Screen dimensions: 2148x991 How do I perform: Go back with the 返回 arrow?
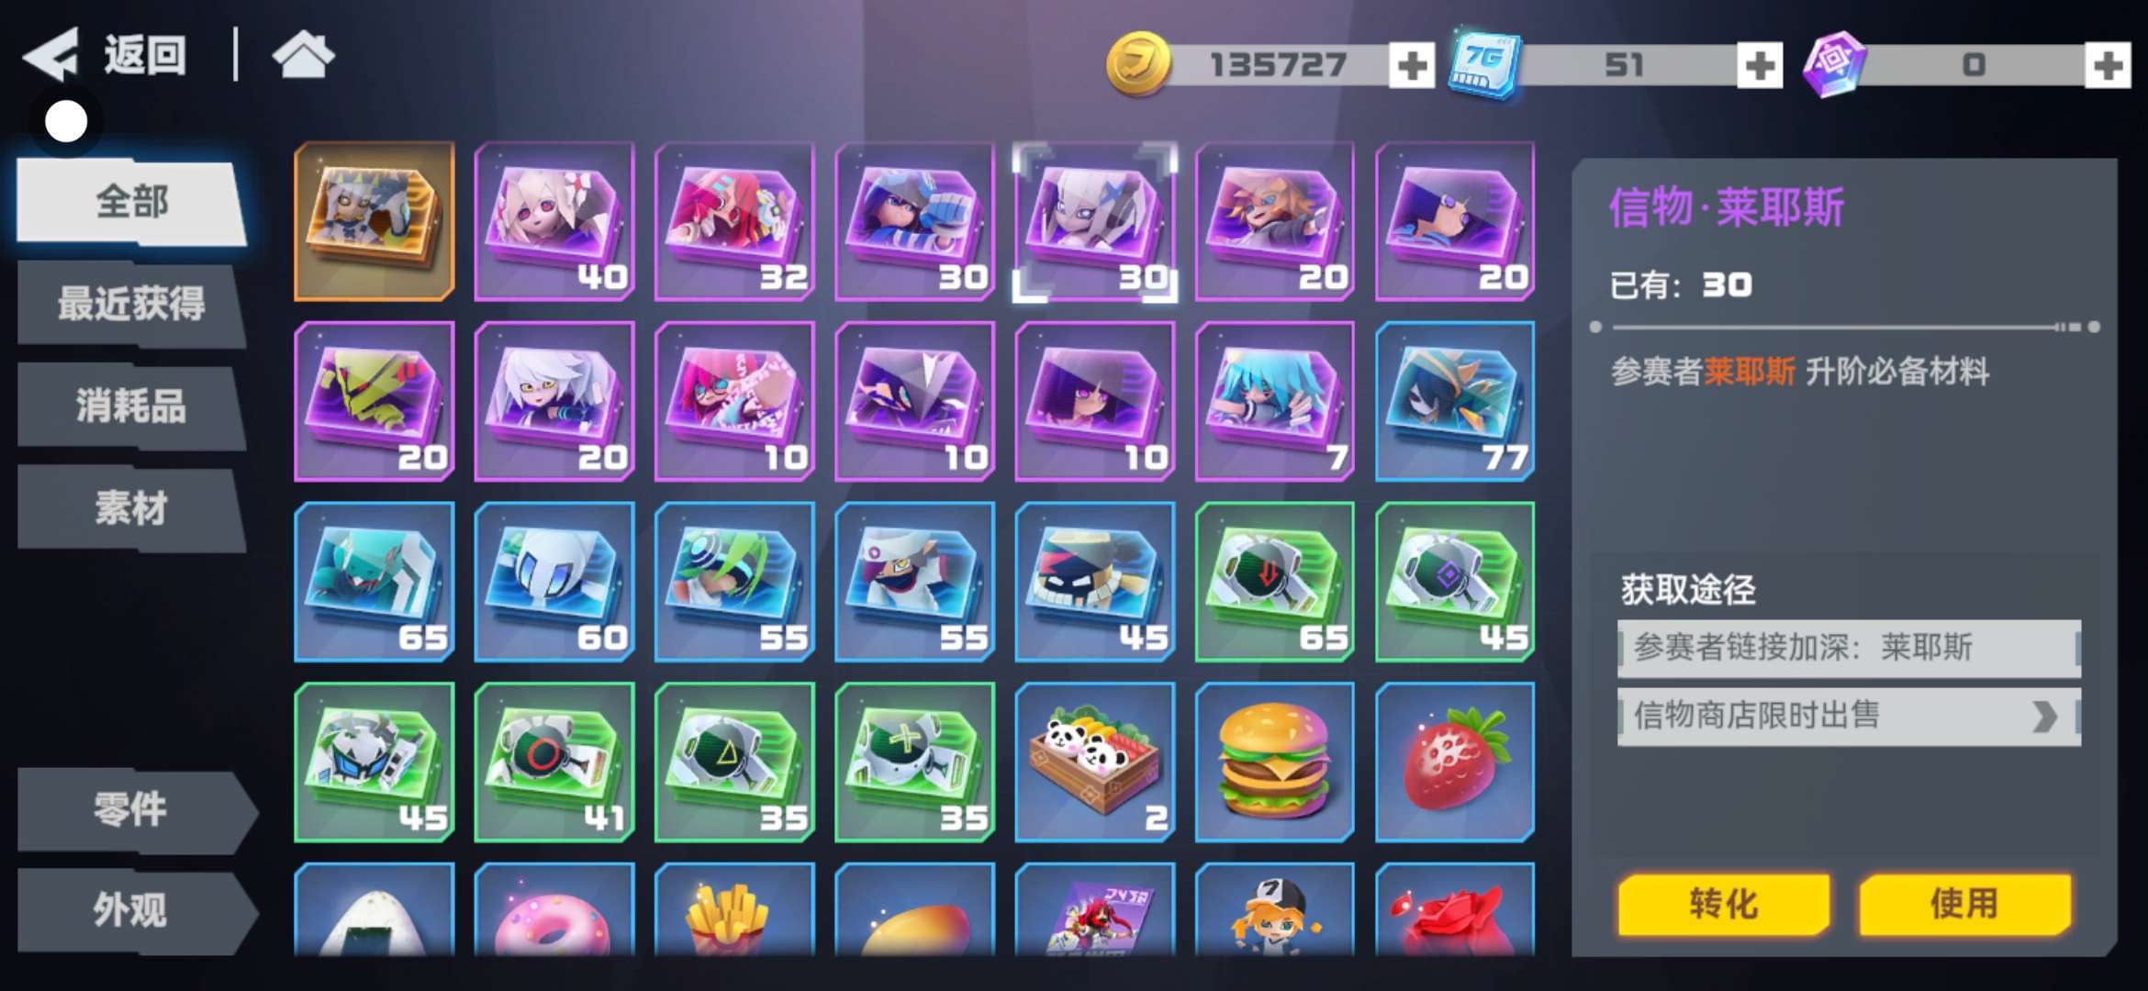tap(104, 55)
